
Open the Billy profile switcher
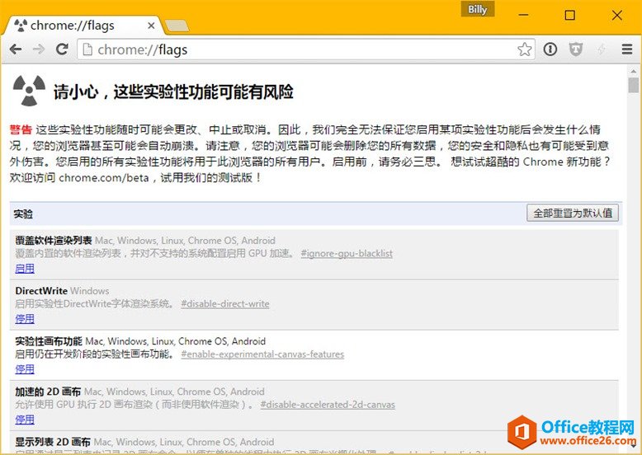(478, 9)
